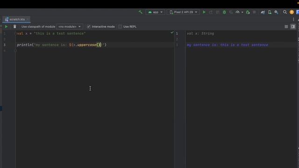Open the SDK Manager icon
The width and height of the screenshot is (299, 168).
(276, 12)
